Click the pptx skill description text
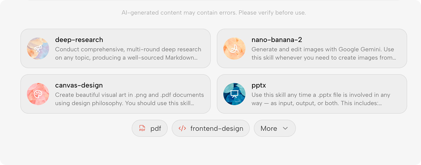The width and height of the screenshot is (421, 165). coord(321,99)
